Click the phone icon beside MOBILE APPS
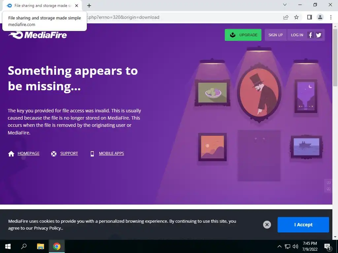The width and height of the screenshot is (338, 253). coord(92,154)
